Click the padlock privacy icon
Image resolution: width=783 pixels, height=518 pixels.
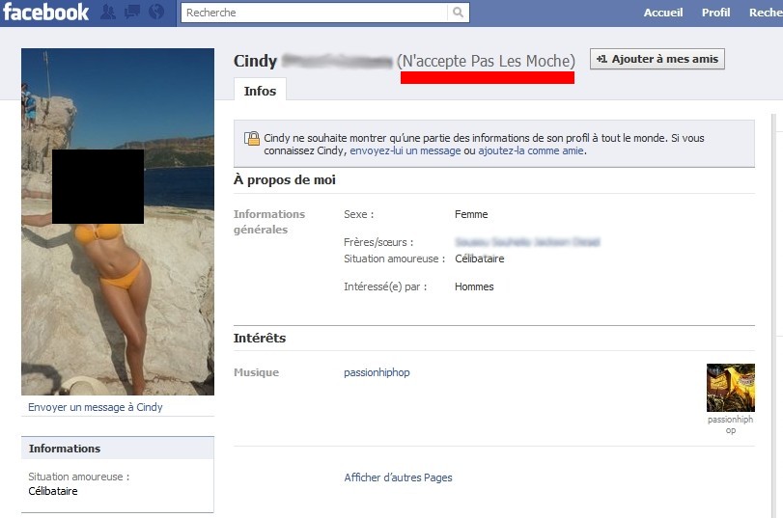tap(252, 138)
